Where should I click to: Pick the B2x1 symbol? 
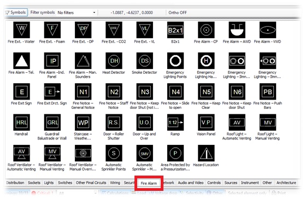175,30
